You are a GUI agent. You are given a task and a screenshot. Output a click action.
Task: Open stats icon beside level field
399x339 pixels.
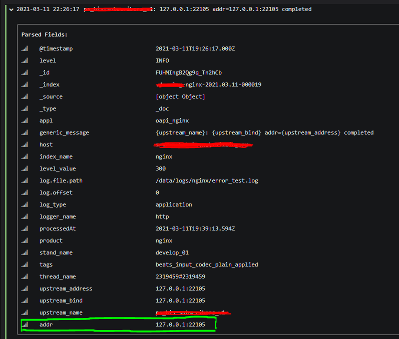click(x=25, y=60)
